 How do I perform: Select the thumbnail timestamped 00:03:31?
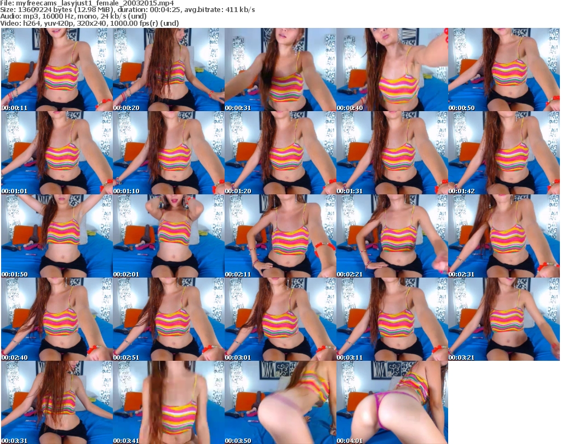coord(57,402)
